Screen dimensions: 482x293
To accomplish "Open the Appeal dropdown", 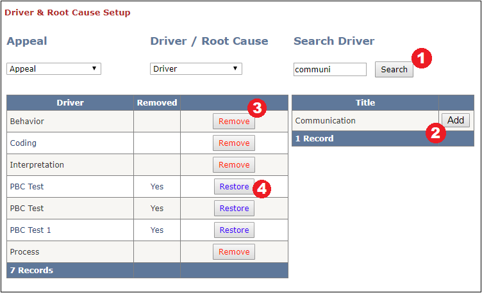I will [x=54, y=68].
